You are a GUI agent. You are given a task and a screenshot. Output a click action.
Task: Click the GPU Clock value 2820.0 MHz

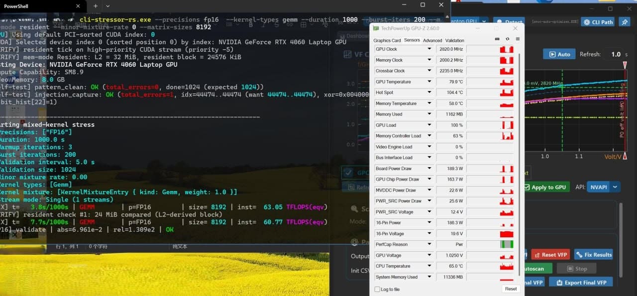450,49
